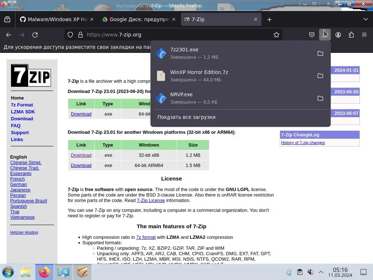Viewport: 373px width, 280px height.
Task: Expand hidden system tray icons
Action: [x=321, y=272]
